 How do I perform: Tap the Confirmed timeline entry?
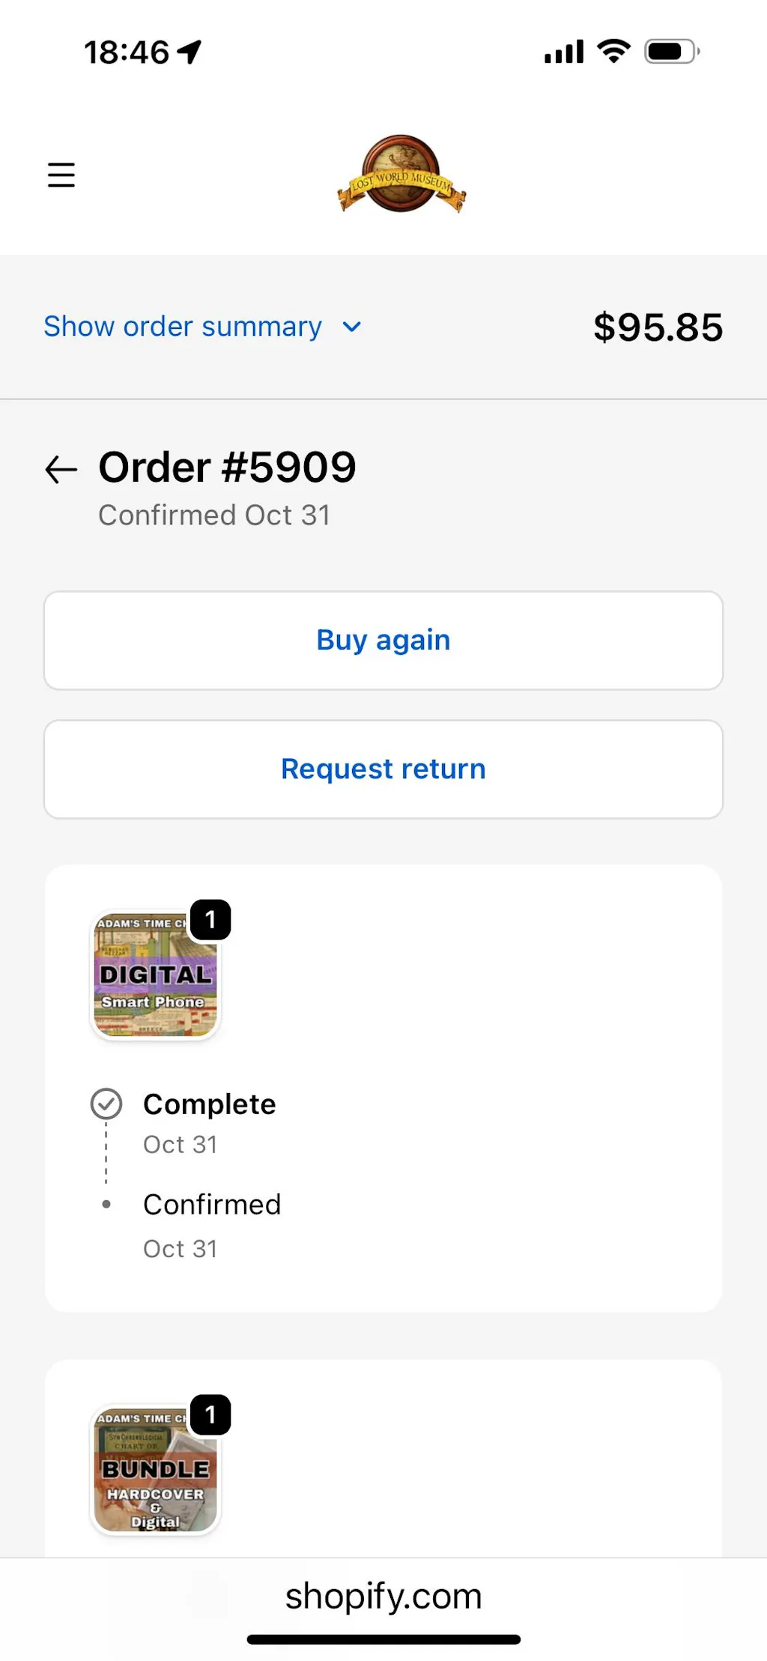pos(212,1205)
